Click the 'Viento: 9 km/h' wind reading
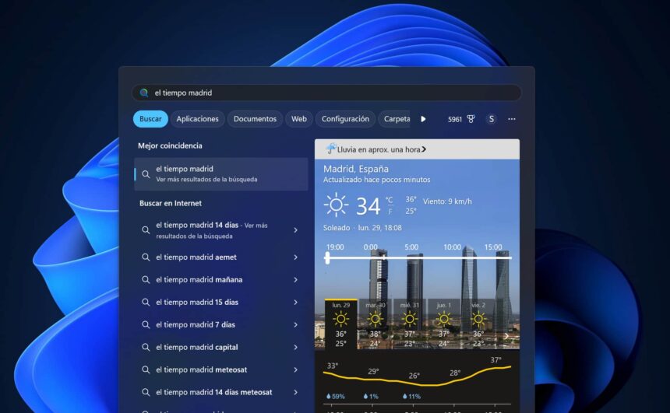This screenshot has height=413, width=670. coord(447,201)
